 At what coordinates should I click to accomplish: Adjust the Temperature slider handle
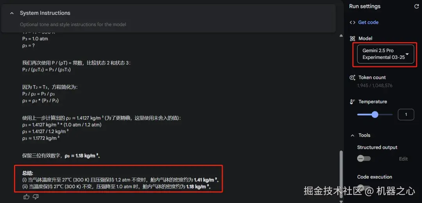coord(375,115)
